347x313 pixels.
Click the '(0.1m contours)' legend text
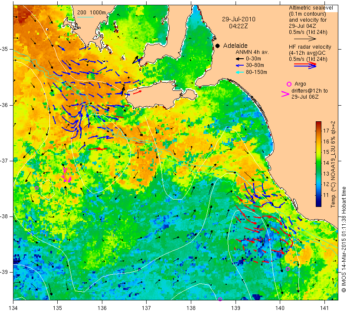pos(308,14)
